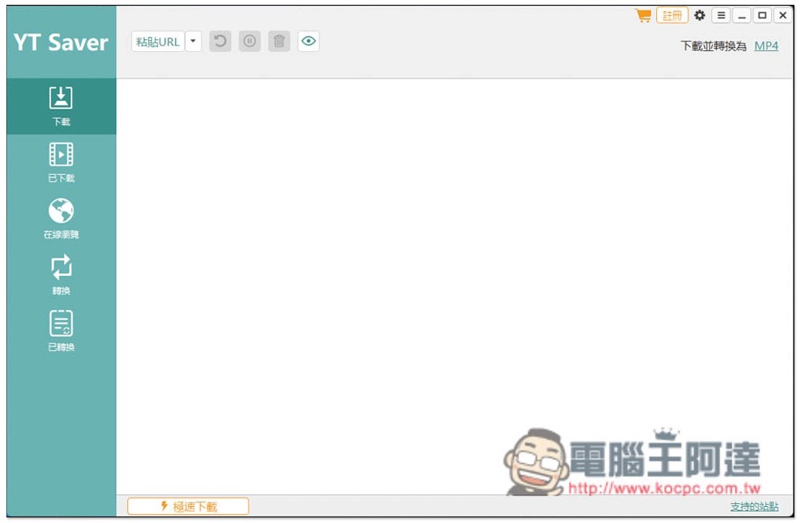Viewport: 800px width, 523px height.
Task: Click the pause all downloads icon
Action: coord(250,42)
